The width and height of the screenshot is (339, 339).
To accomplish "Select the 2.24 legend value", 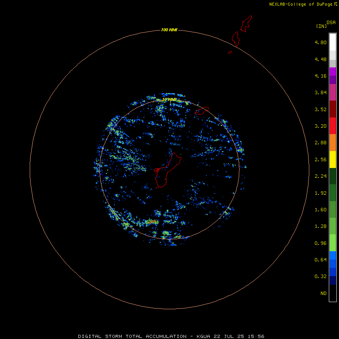I will (x=321, y=176).
